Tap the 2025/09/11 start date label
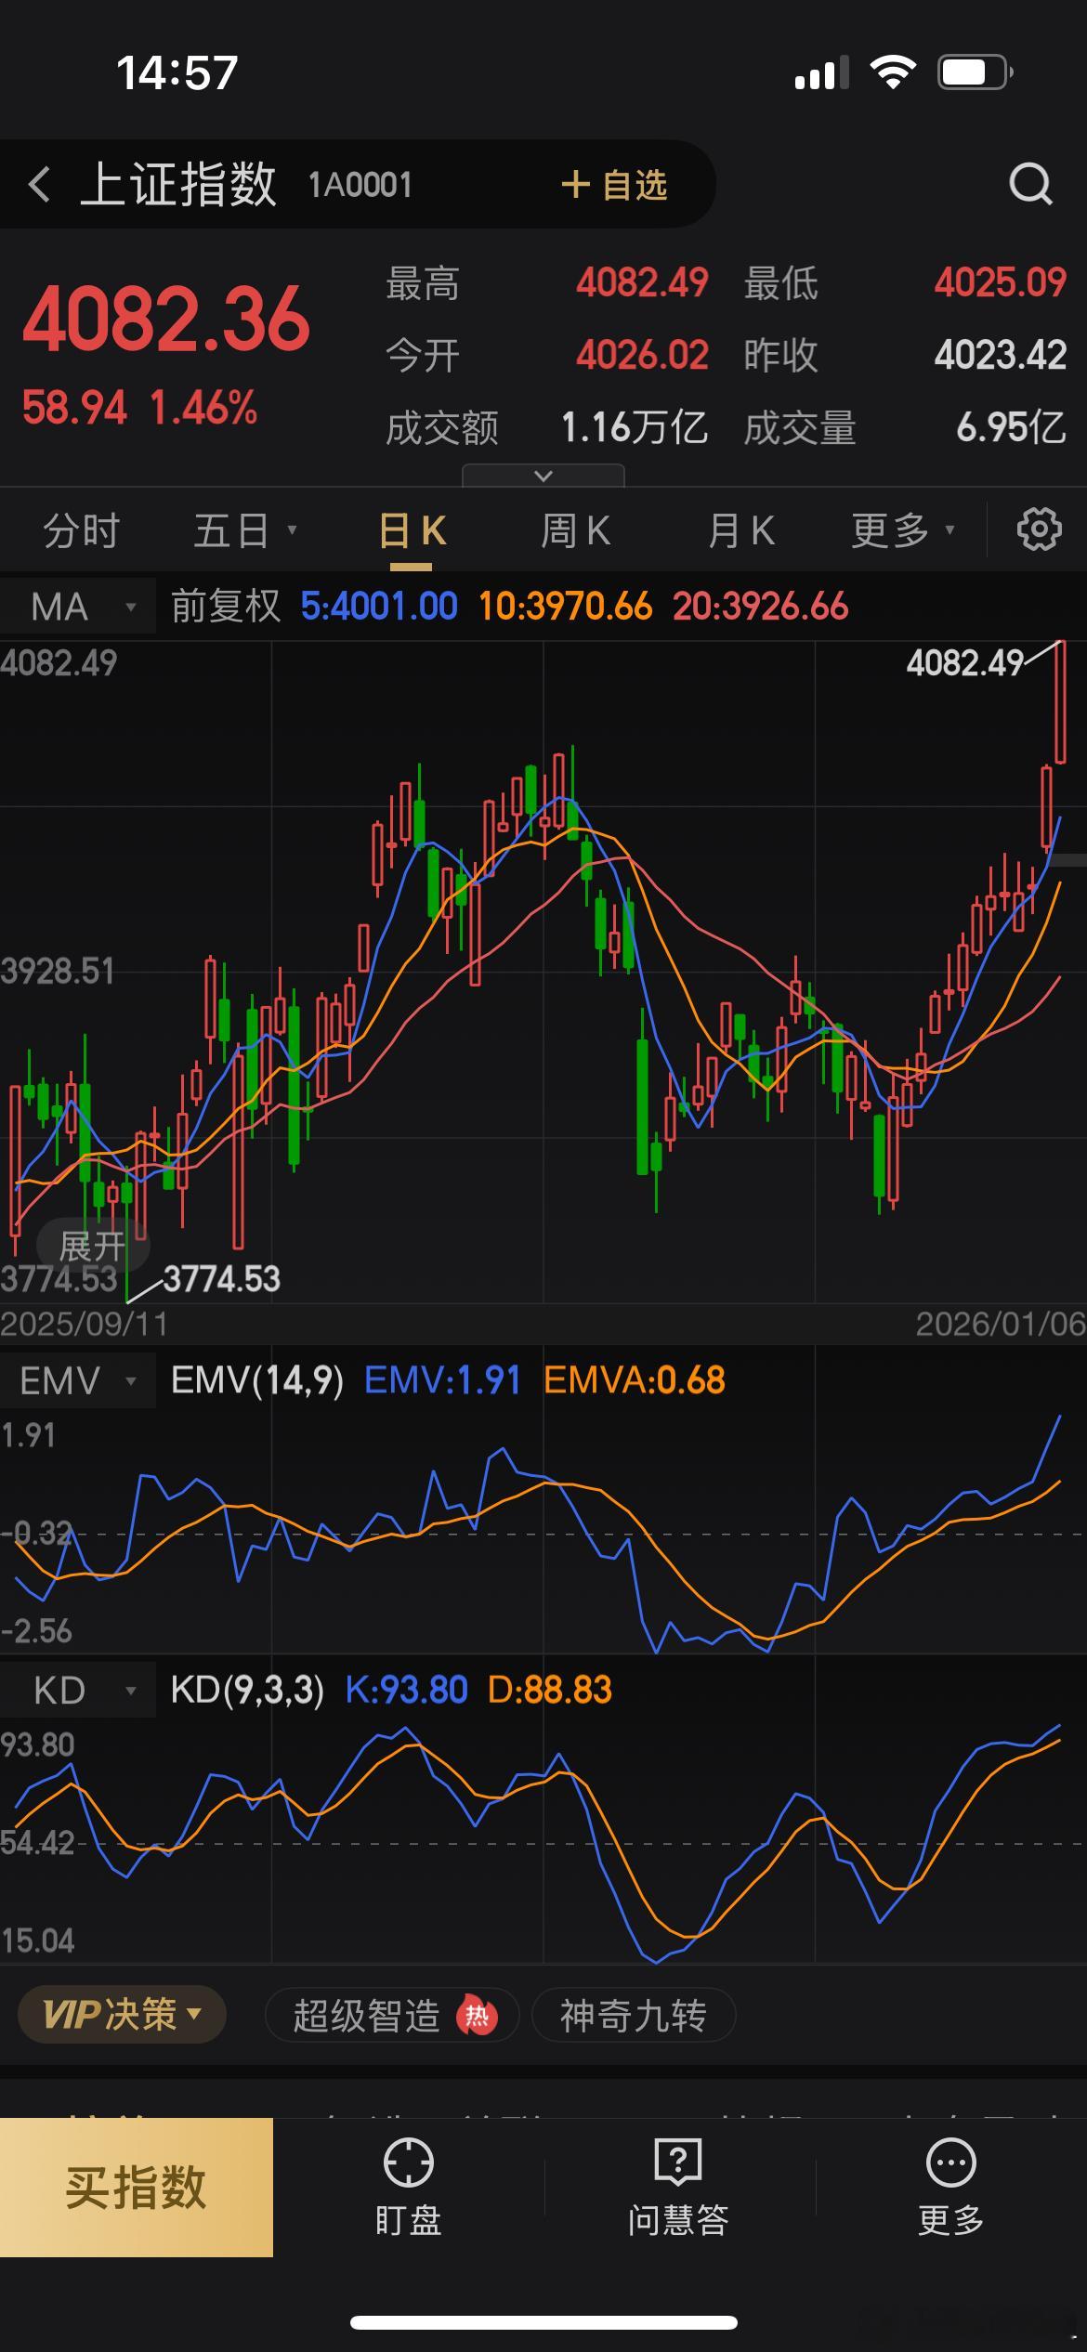The image size is (1087, 2352). point(85,1324)
